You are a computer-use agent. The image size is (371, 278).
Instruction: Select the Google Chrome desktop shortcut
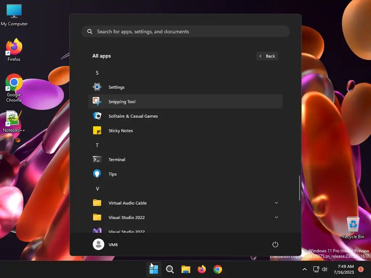[14, 88]
